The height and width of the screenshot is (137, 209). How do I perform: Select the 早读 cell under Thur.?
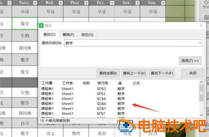pyautogui.click(x=76, y=12)
